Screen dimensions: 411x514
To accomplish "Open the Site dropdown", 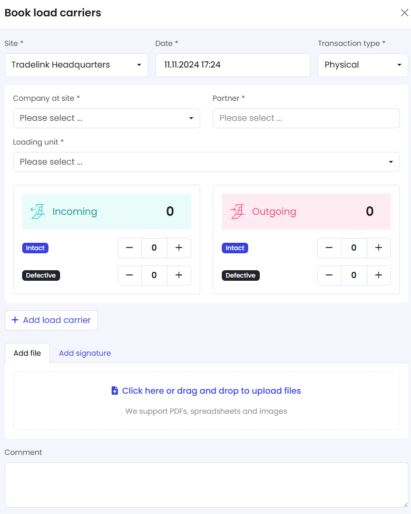I will coord(76,65).
